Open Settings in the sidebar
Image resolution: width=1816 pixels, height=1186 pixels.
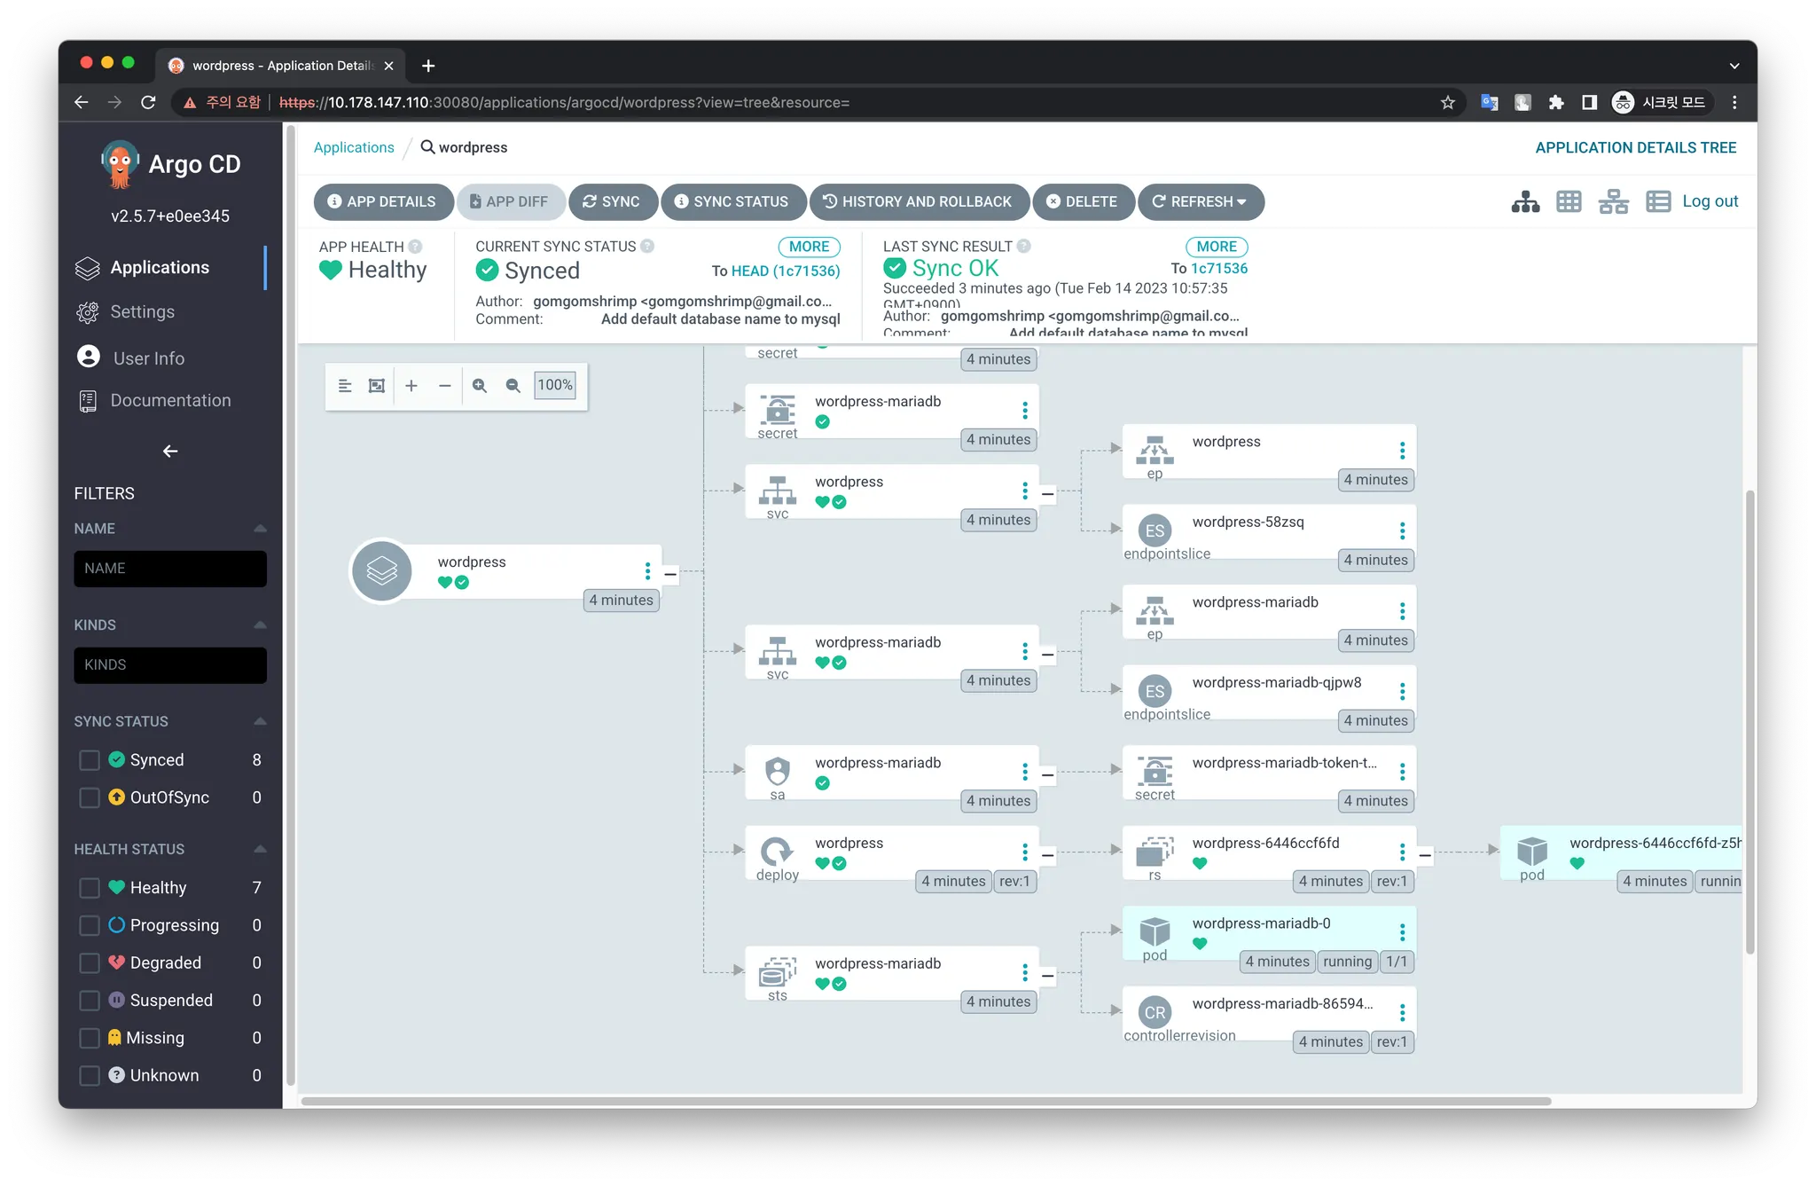tap(142, 312)
